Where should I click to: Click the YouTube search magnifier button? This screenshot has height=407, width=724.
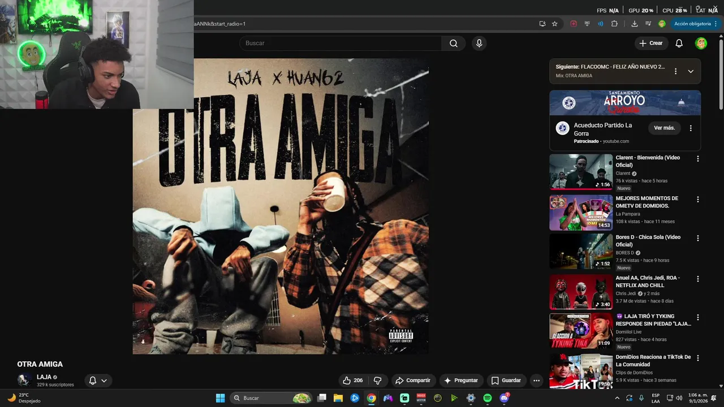(454, 43)
